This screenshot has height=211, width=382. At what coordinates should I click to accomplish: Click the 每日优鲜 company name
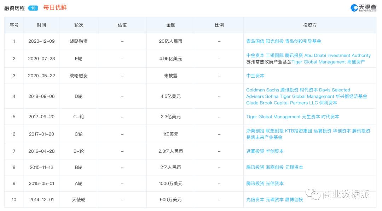tap(55, 7)
